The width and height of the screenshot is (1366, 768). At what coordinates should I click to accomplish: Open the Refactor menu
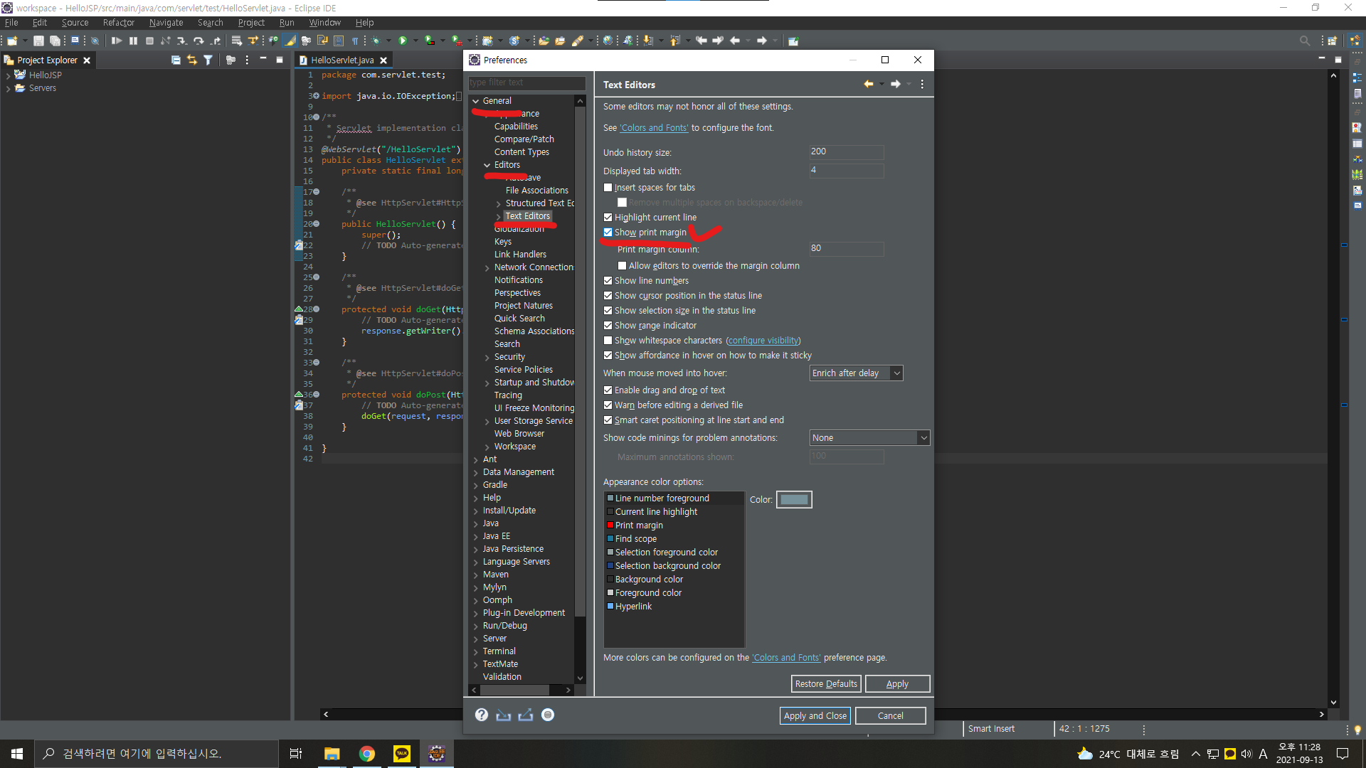(x=118, y=23)
